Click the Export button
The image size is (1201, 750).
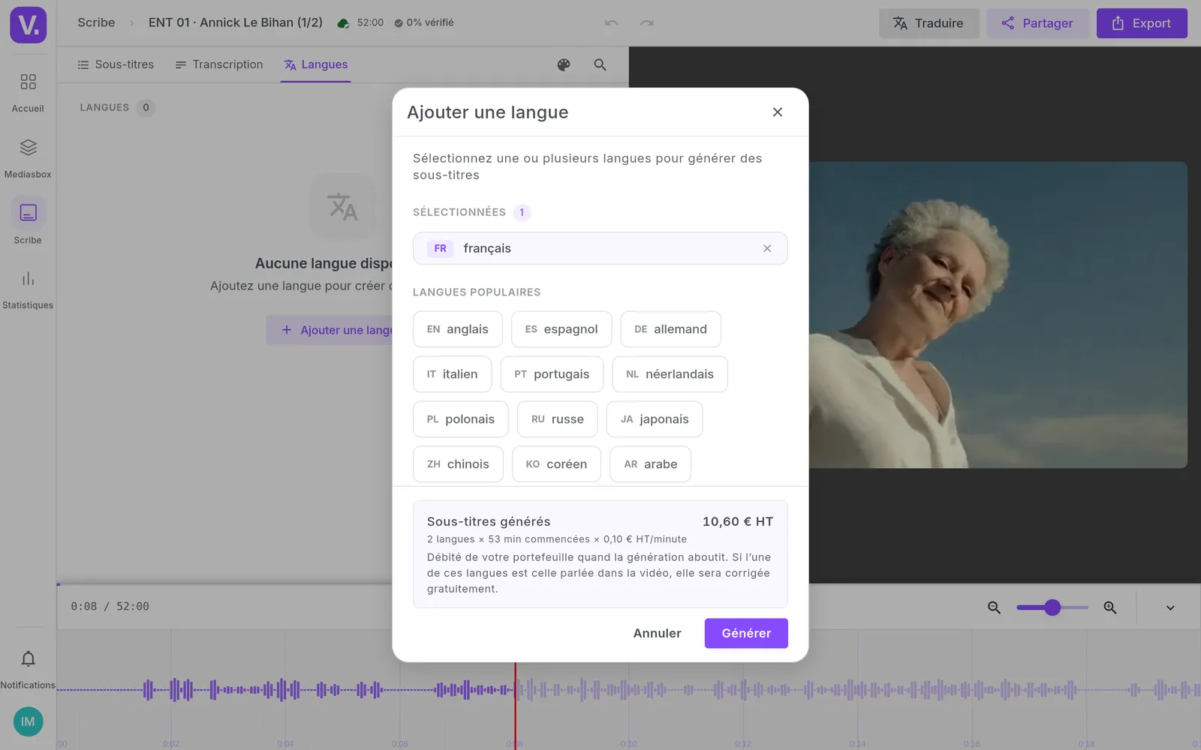pyautogui.click(x=1142, y=23)
